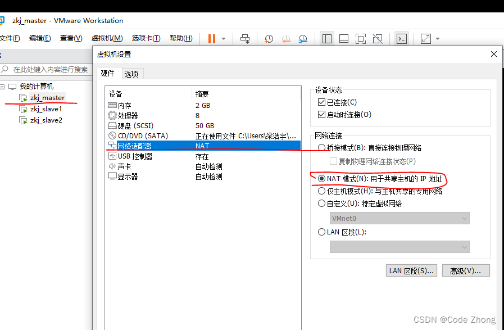Screen dimensions: 504x330
Task: Open the 帮助(H) menu
Action: pyautogui.click(x=181, y=38)
